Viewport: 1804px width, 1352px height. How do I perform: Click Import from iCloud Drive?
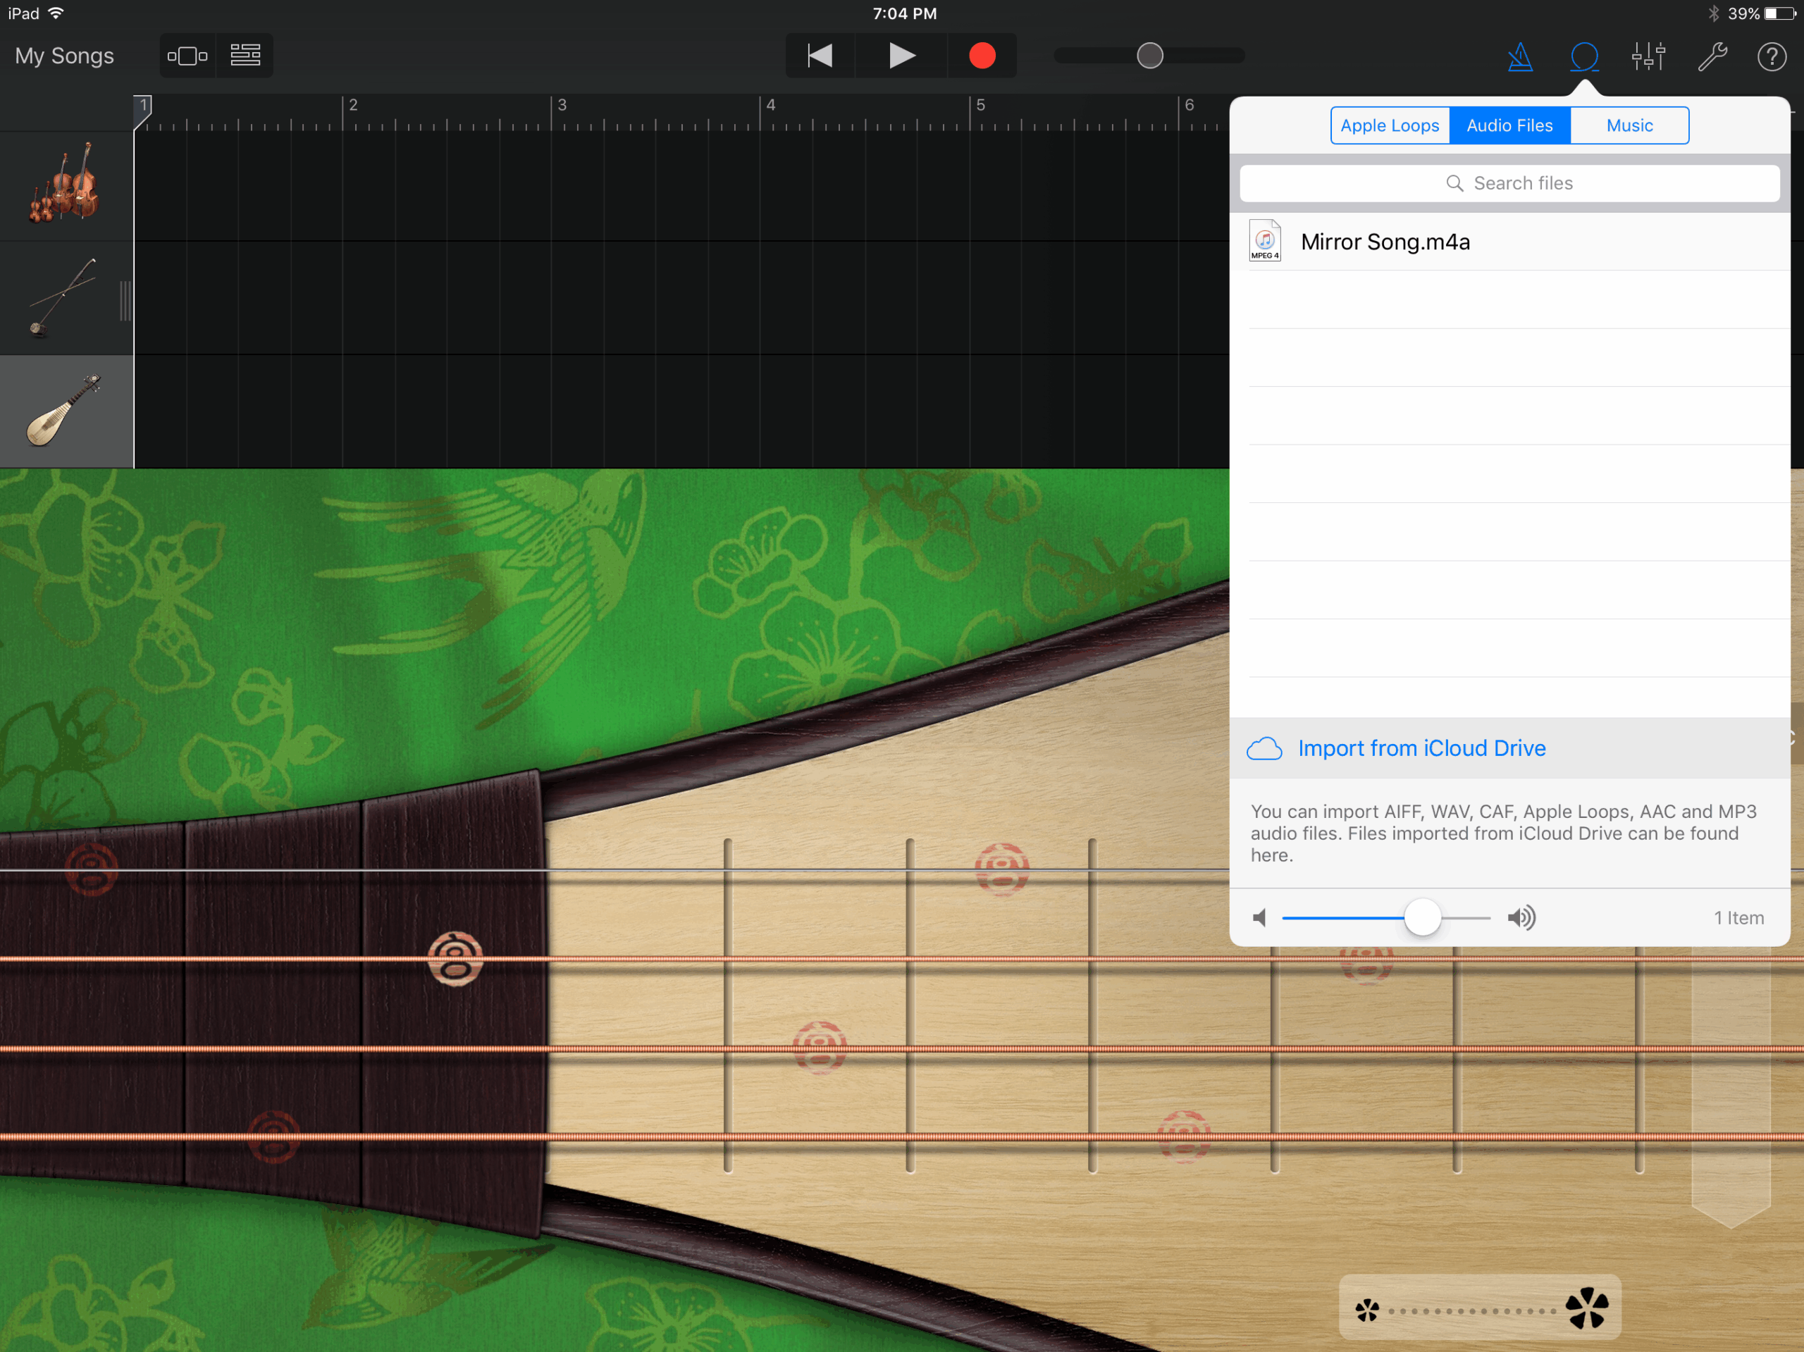pyautogui.click(x=1421, y=748)
